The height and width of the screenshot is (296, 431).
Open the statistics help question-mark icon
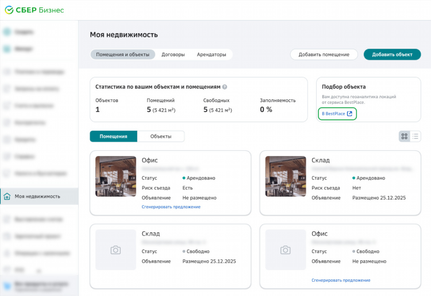[x=225, y=87]
